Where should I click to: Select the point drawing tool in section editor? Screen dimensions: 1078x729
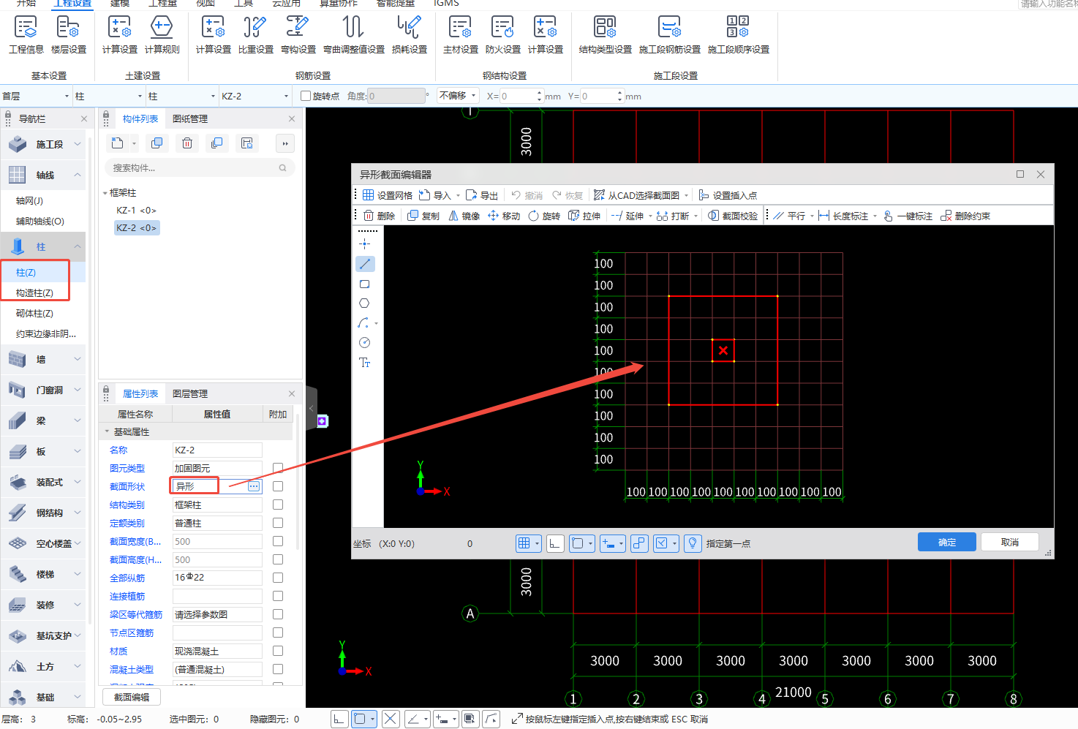pos(365,244)
